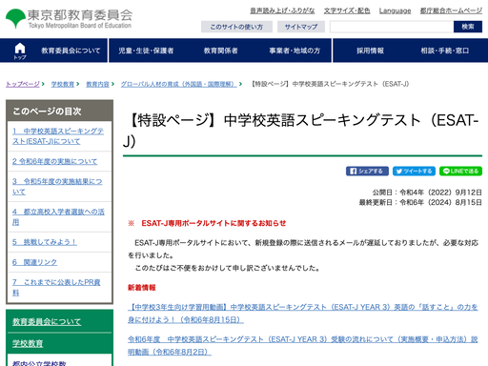Viewport: 488px width, 366px height.
Task: Open 教育委員会について in green sidebar
Action: click(47, 322)
